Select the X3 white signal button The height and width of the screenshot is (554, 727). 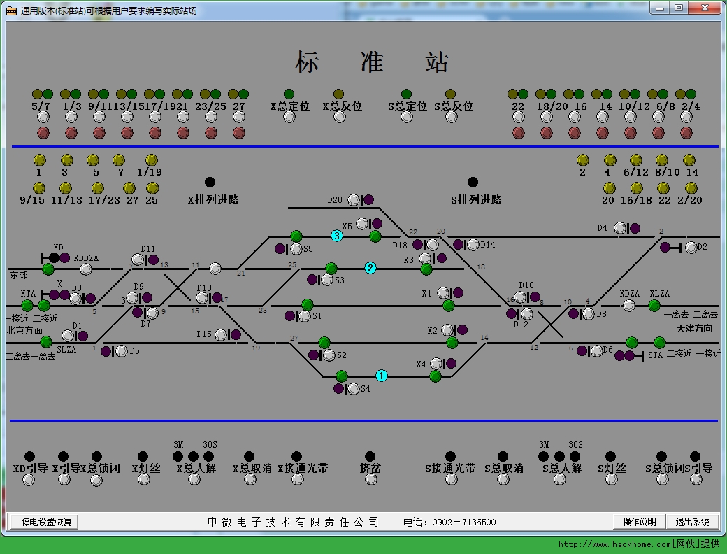(x=425, y=258)
